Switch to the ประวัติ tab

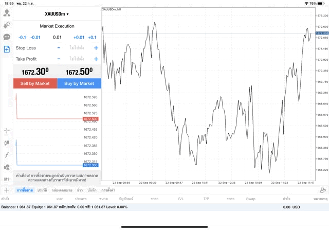[x=42, y=190]
